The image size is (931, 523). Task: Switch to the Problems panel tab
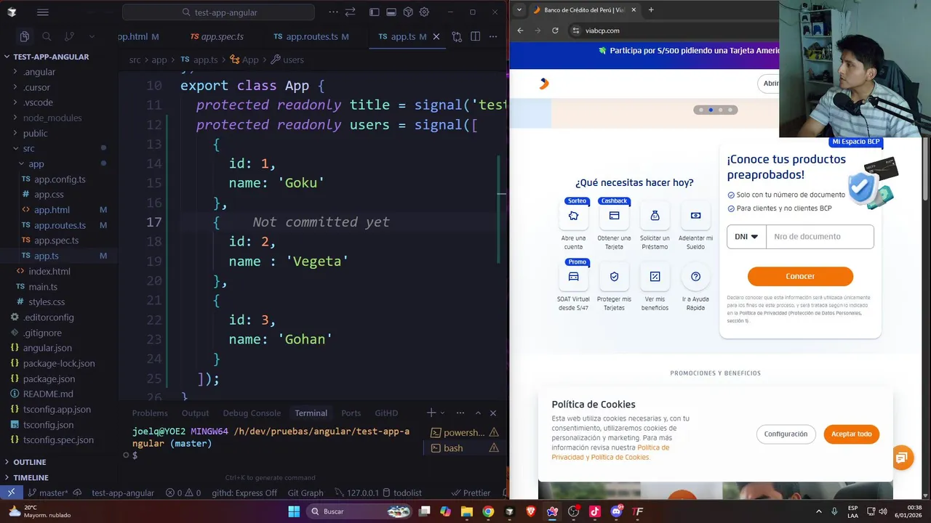150,413
